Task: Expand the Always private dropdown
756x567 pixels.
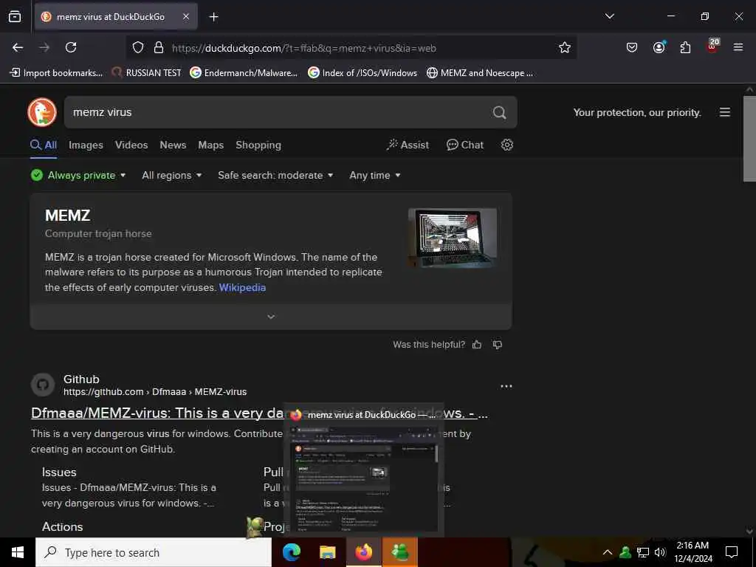Action: pyautogui.click(x=78, y=175)
